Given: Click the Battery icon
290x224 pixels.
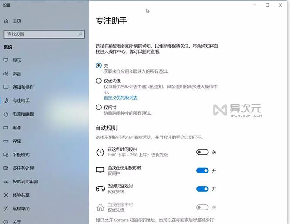Looking at the screenshot, I should click(6, 128).
